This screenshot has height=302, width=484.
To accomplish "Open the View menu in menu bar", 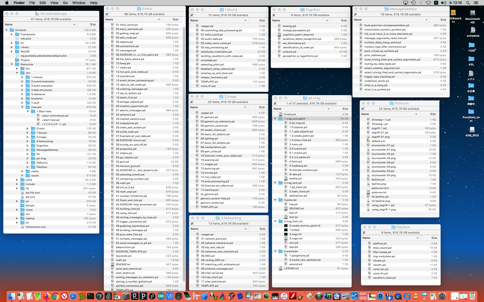I will [x=54, y=3].
